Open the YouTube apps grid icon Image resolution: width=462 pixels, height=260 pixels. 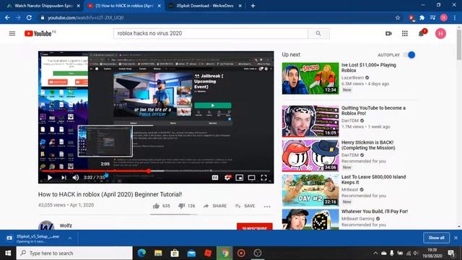click(405, 33)
